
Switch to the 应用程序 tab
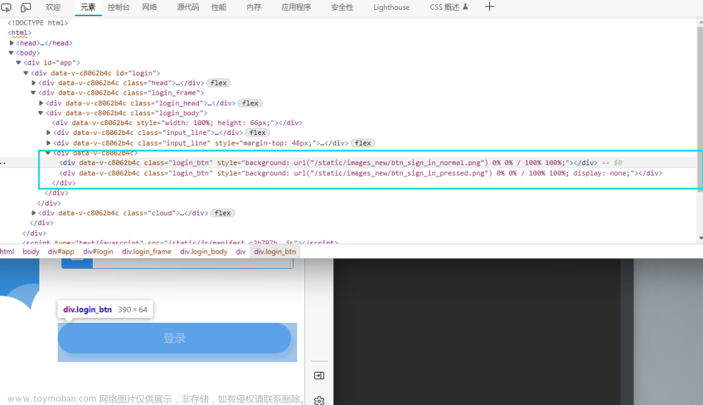(297, 7)
